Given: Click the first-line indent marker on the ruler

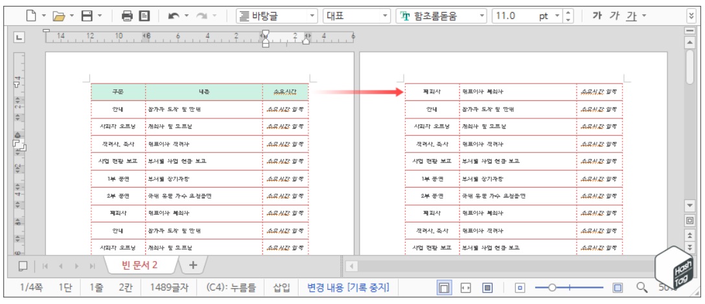Looking at the screenshot, I should (266, 34).
